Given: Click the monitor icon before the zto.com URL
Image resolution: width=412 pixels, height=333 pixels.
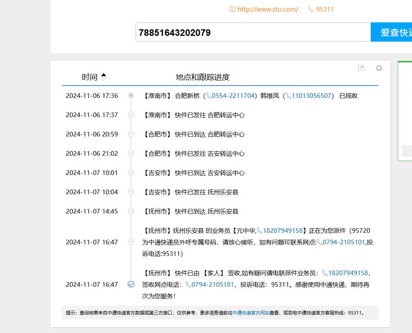Looking at the screenshot, I should pyautogui.click(x=232, y=10).
